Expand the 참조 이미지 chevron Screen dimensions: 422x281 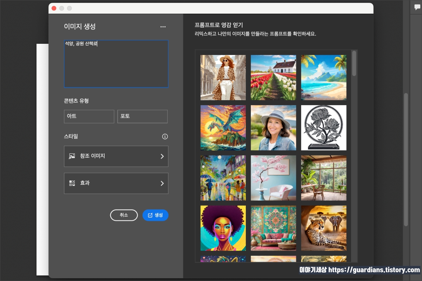[x=162, y=156]
